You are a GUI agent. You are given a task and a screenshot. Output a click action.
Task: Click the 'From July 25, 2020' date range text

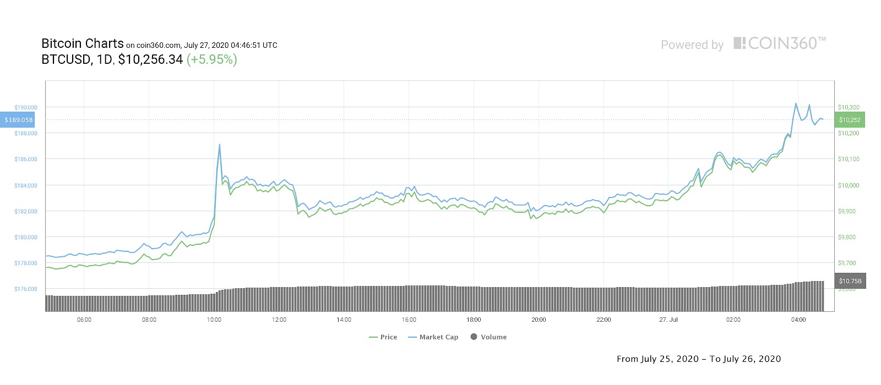pos(657,359)
